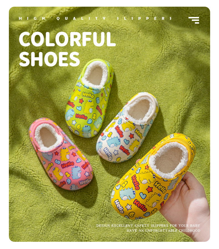219x249 pixels.
Task: Select the cream white dinosaur slipper
Action: point(127,127)
